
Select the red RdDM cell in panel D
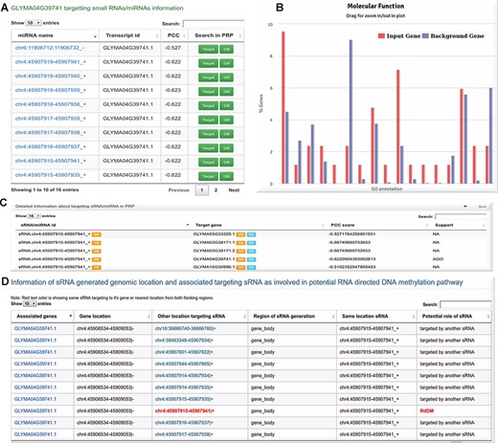427,410
